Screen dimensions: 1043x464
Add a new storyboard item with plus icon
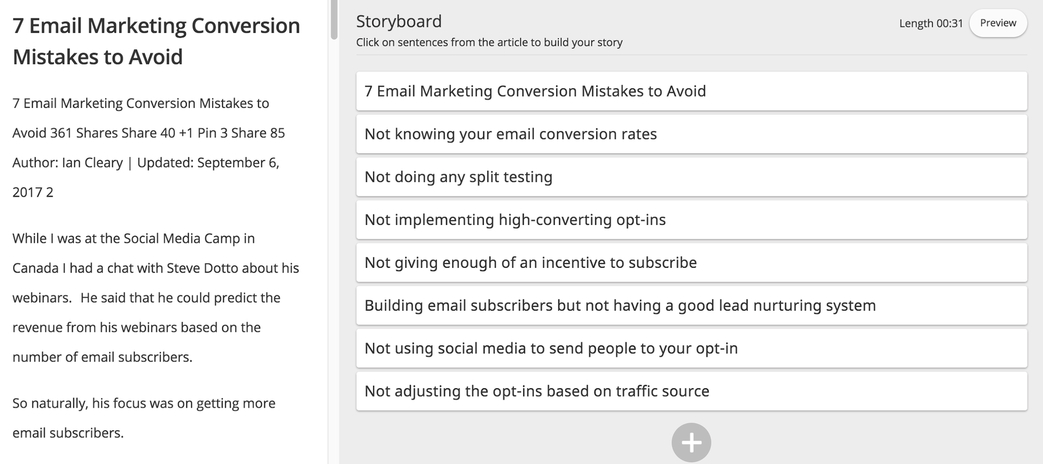pyautogui.click(x=691, y=443)
